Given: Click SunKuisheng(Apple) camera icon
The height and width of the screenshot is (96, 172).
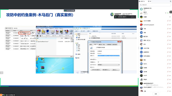Looking at the screenshot, I should pos(170,25).
